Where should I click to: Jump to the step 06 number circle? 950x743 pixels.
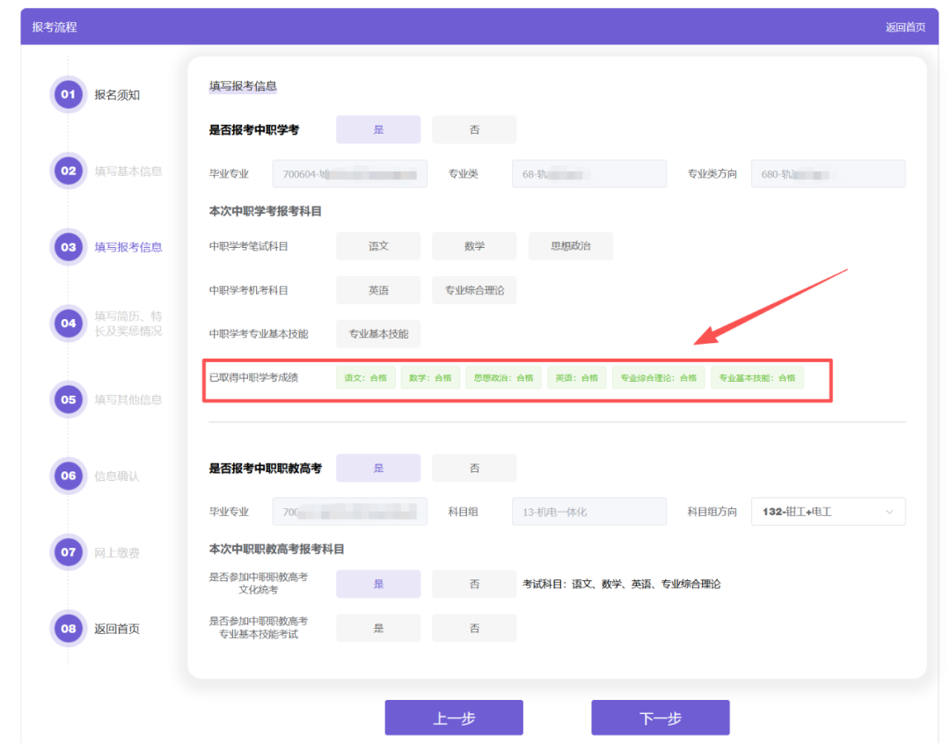click(x=68, y=476)
